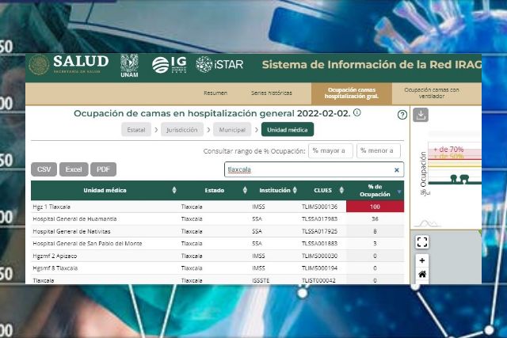507x338 pixels.
Task: Select the Estatal level button
Action: 136,129
